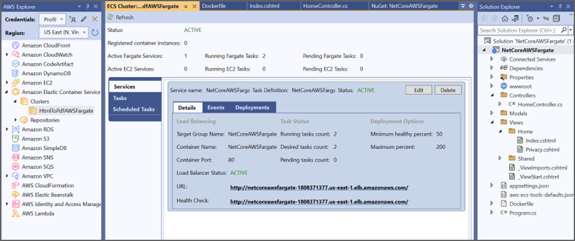Click the Edit service button
The image size is (575, 241).
pyautogui.click(x=418, y=90)
